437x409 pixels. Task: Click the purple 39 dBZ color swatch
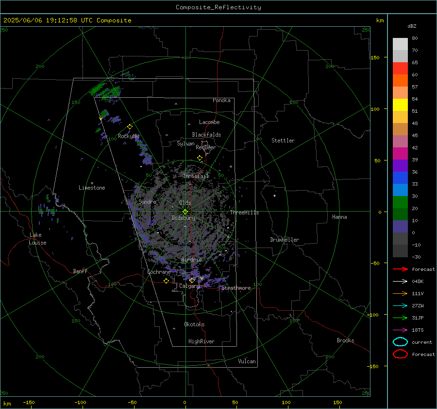tap(400, 165)
